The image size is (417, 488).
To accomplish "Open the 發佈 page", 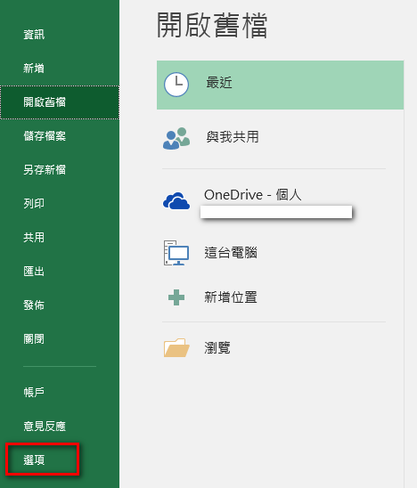I will [34, 305].
